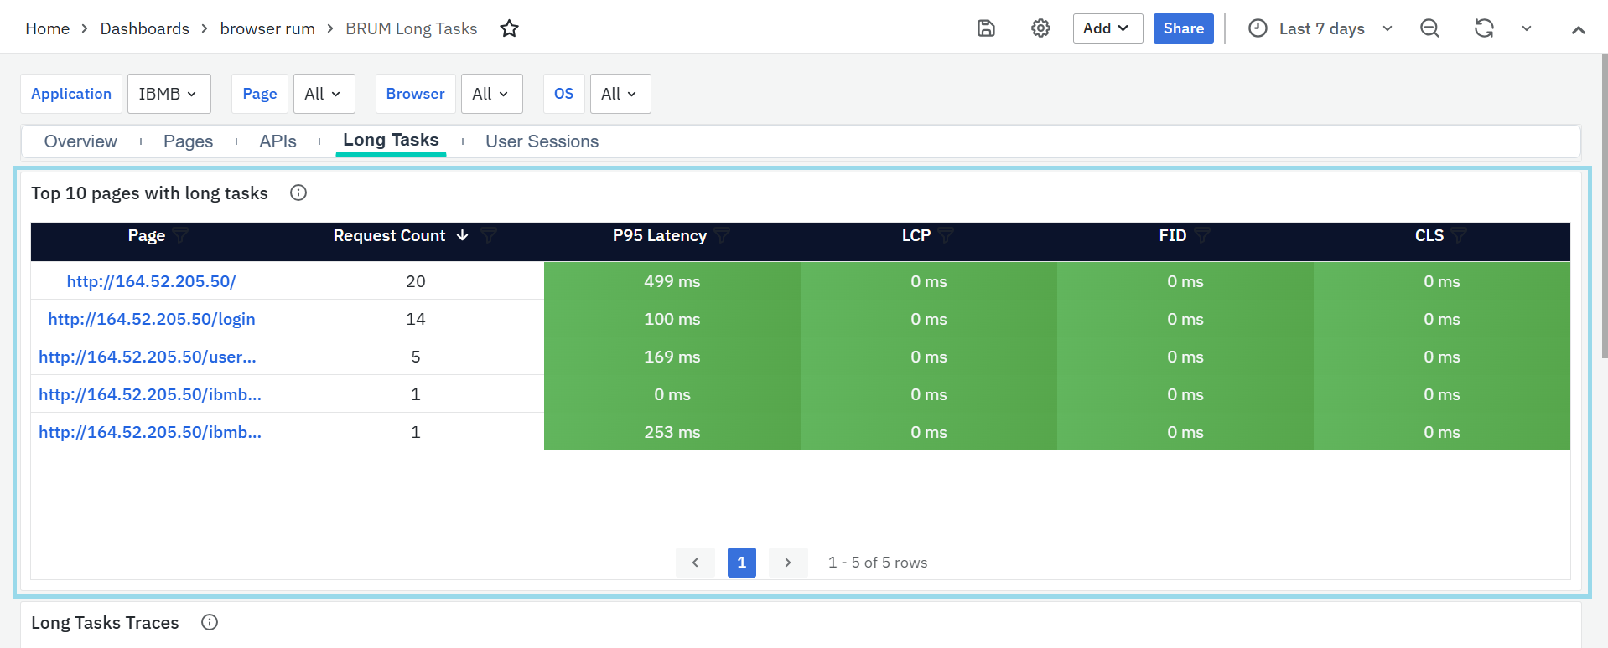Click the info icon beside Top 10 pages

(x=298, y=193)
